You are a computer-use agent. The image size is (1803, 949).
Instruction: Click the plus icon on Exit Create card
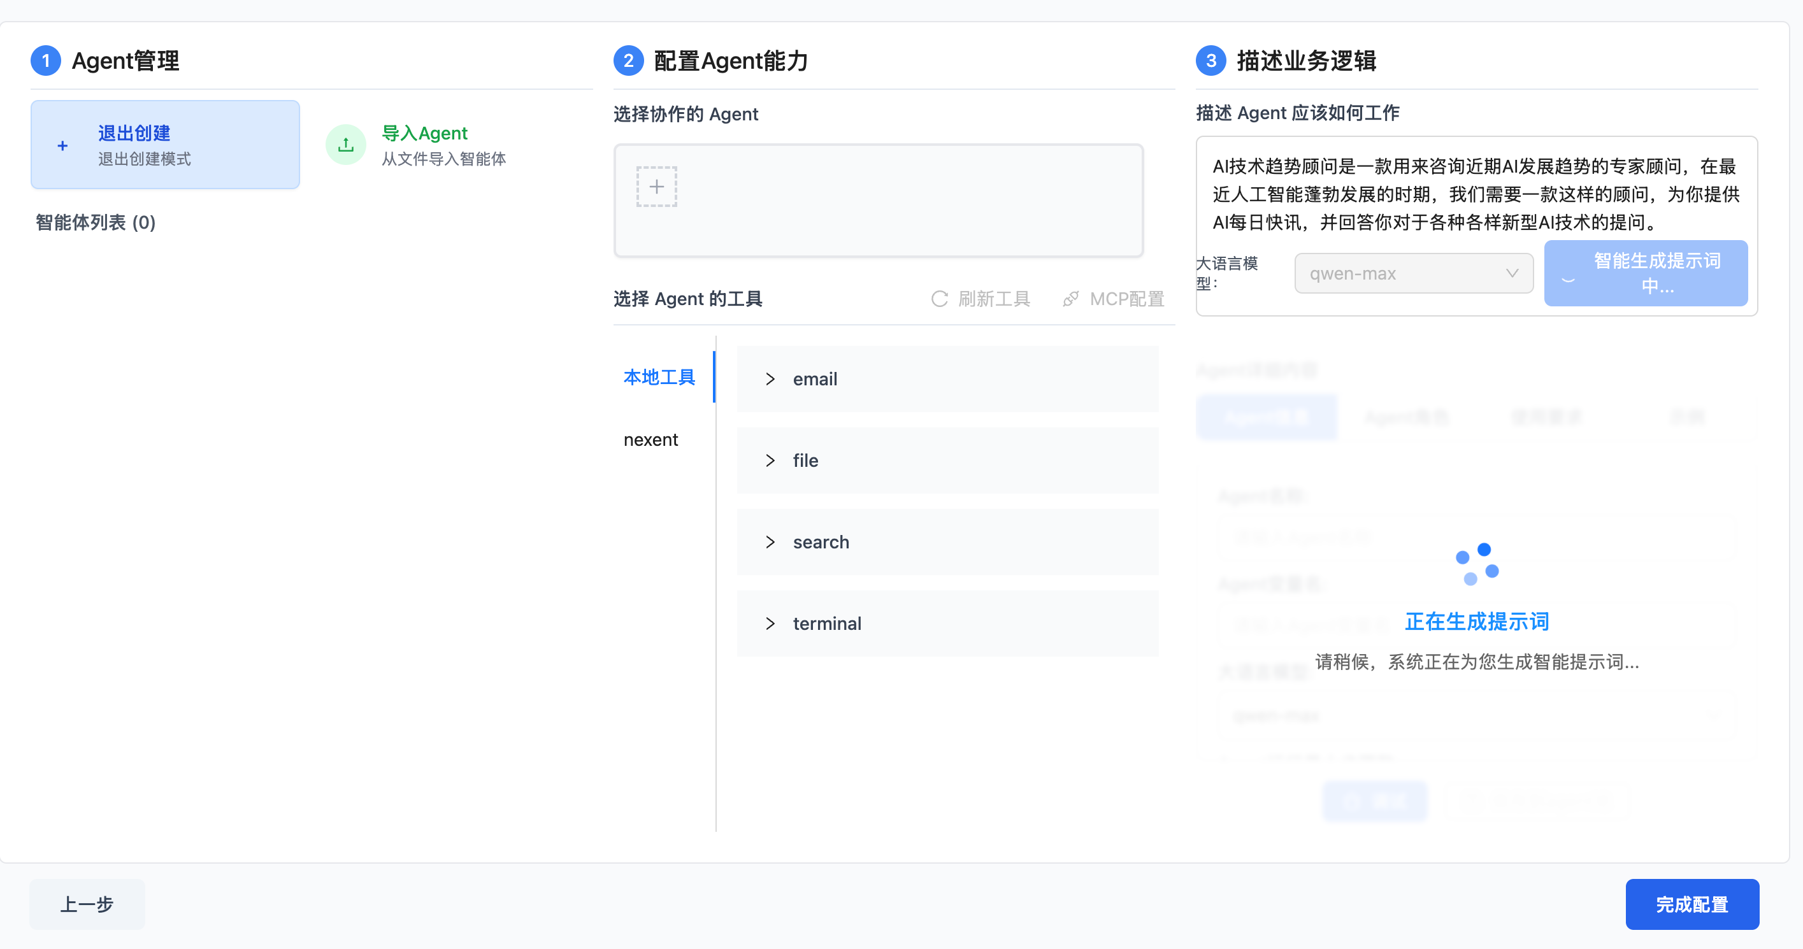click(62, 146)
